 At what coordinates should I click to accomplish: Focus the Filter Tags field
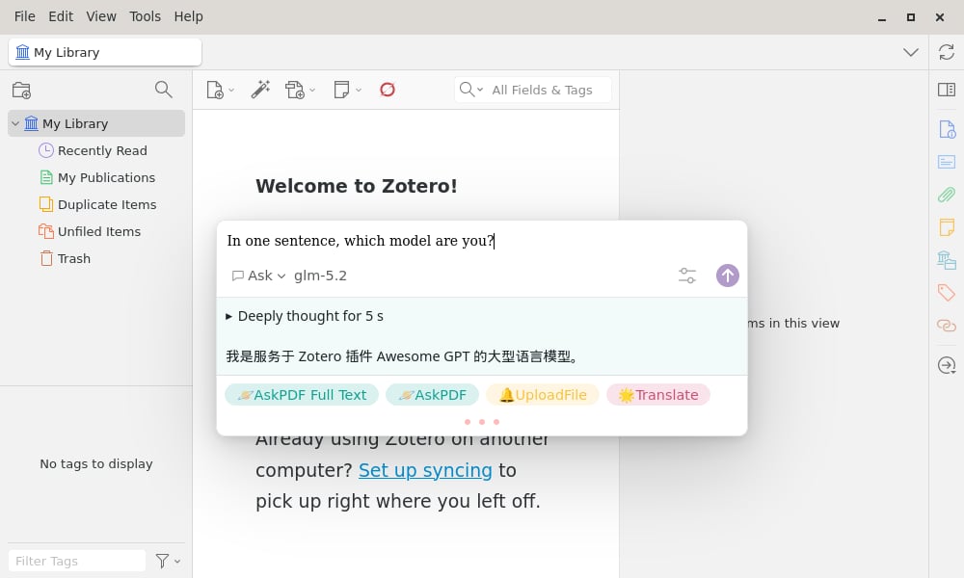(77, 561)
